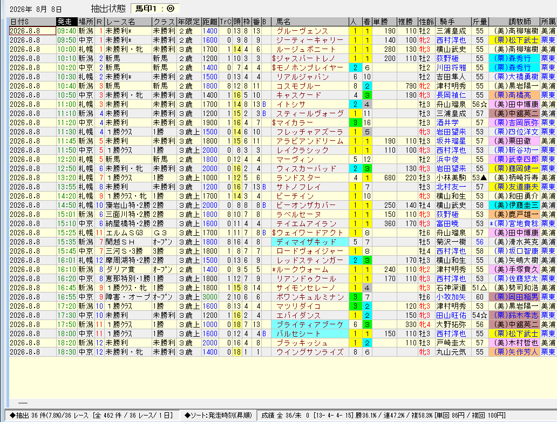The image size is (557, 422).
Task: Select horse name グルーヴェンス
Action: 302,31
